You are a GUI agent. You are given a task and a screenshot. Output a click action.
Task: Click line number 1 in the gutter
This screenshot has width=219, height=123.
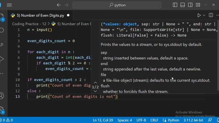pyautogui.click(x=18, y=30)
